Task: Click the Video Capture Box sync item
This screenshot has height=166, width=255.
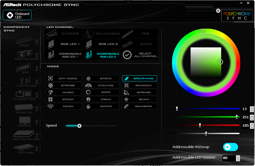Action: 26,135
